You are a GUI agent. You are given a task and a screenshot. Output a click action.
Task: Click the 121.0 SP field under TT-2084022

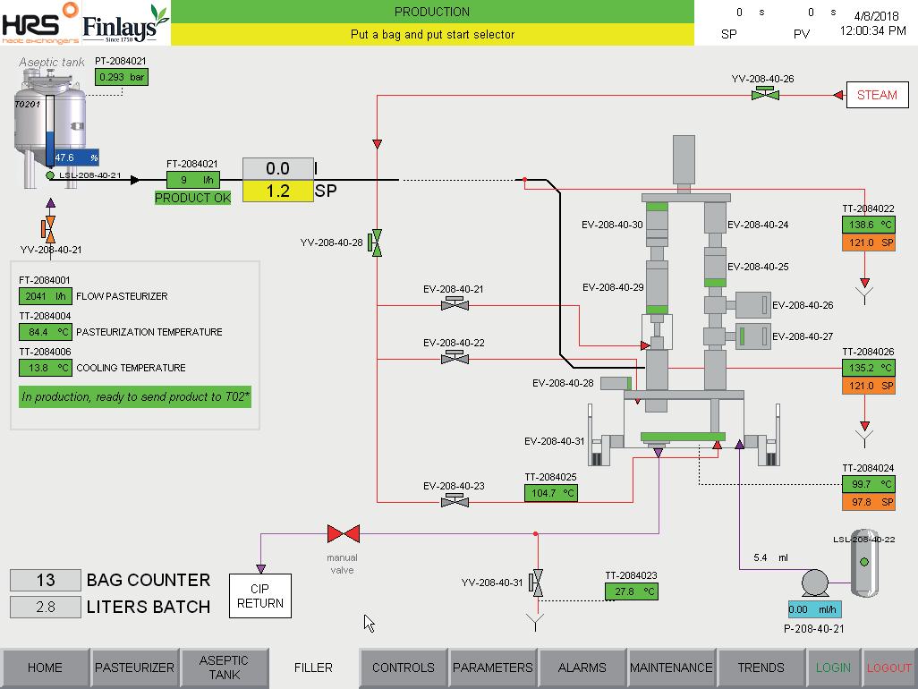pyautogui.click(x=868, y=242)
